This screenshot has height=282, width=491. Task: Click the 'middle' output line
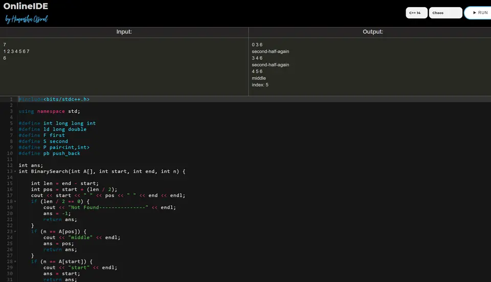tap(259, 78)
